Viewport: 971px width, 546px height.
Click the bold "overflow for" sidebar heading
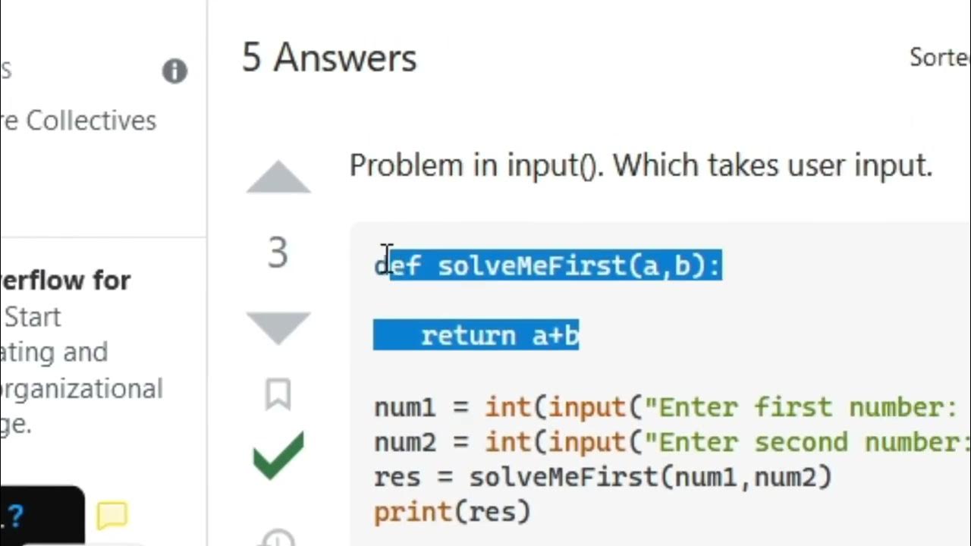67,281
